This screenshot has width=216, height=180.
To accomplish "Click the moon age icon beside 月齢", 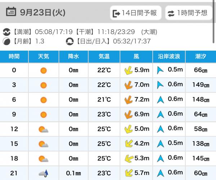I will coord(6,41).
